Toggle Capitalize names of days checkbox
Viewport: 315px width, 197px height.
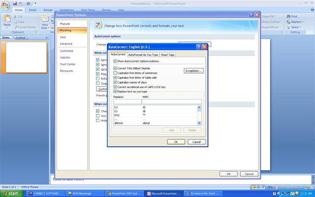tap(115, 82)
